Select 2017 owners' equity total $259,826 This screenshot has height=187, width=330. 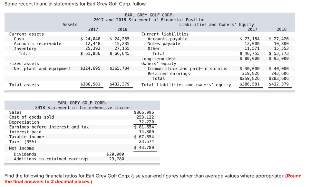tap(250, 78)
